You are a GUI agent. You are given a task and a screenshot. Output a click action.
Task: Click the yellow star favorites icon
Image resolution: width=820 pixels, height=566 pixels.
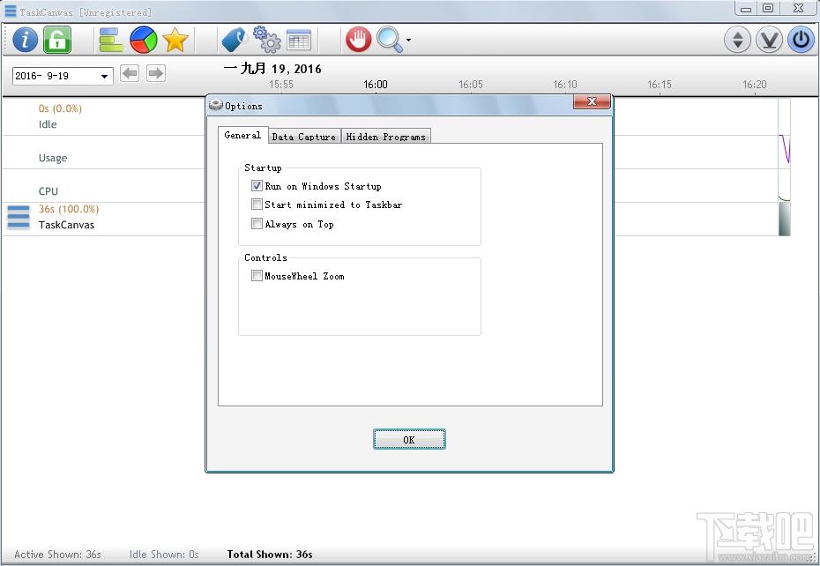[x=175, y=40]
